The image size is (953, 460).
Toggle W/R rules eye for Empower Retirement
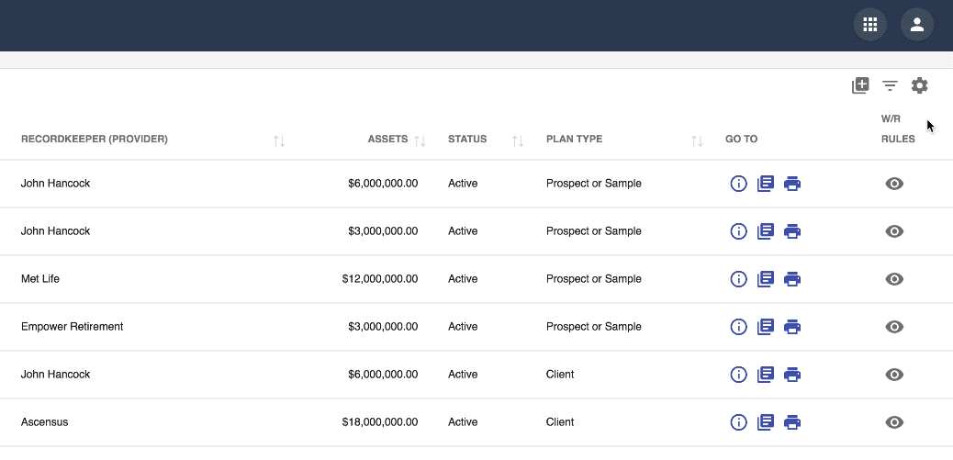pos(894,327)
